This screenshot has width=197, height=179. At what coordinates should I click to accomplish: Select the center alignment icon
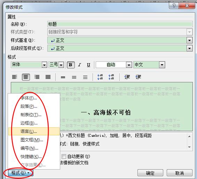click(x=26, y=77)
